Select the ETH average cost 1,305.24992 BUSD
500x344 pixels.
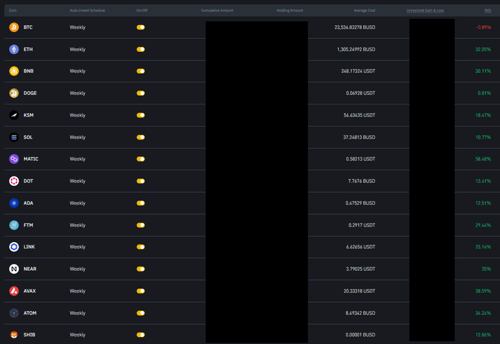356,49
